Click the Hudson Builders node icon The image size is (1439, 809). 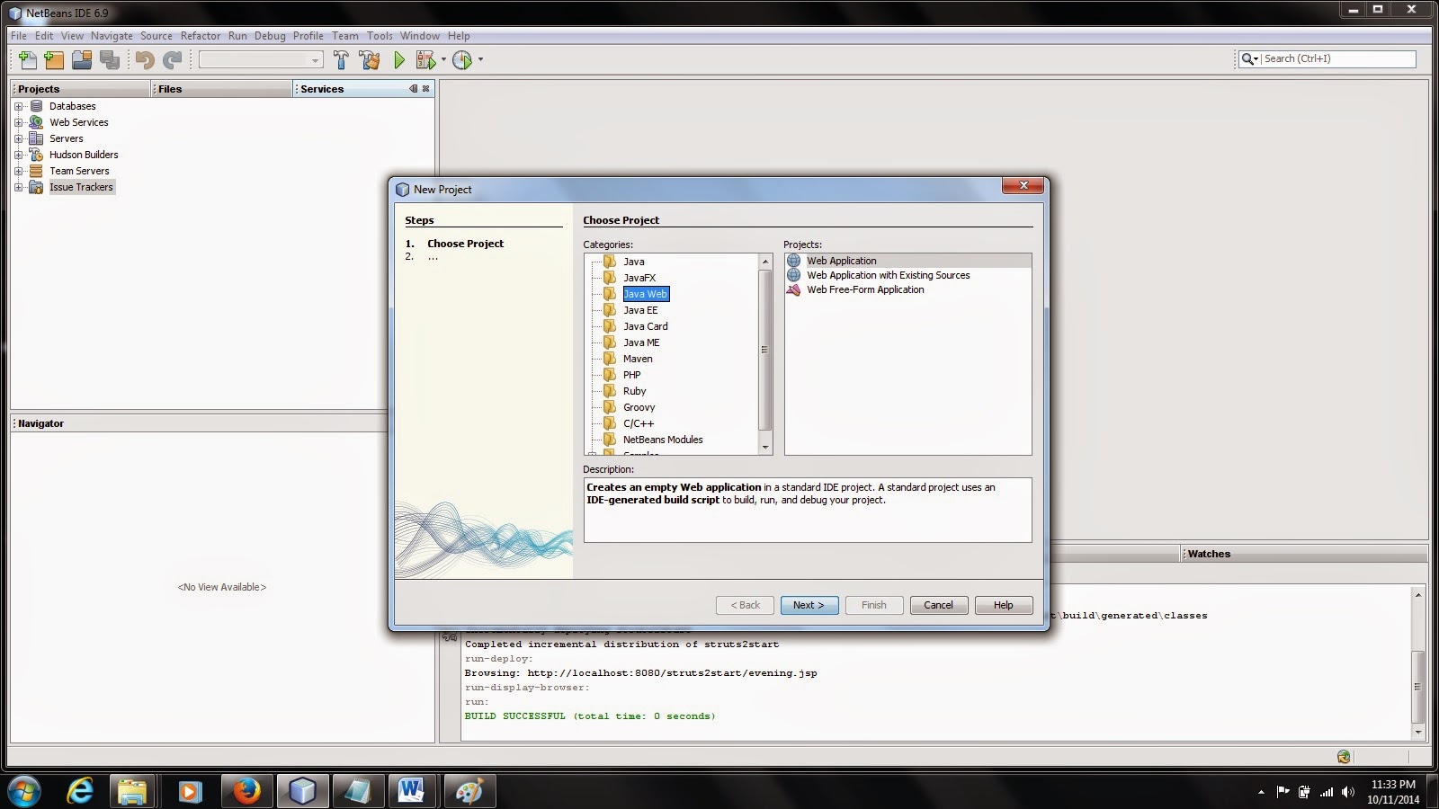pyautogui.click(x=36, y=155)
